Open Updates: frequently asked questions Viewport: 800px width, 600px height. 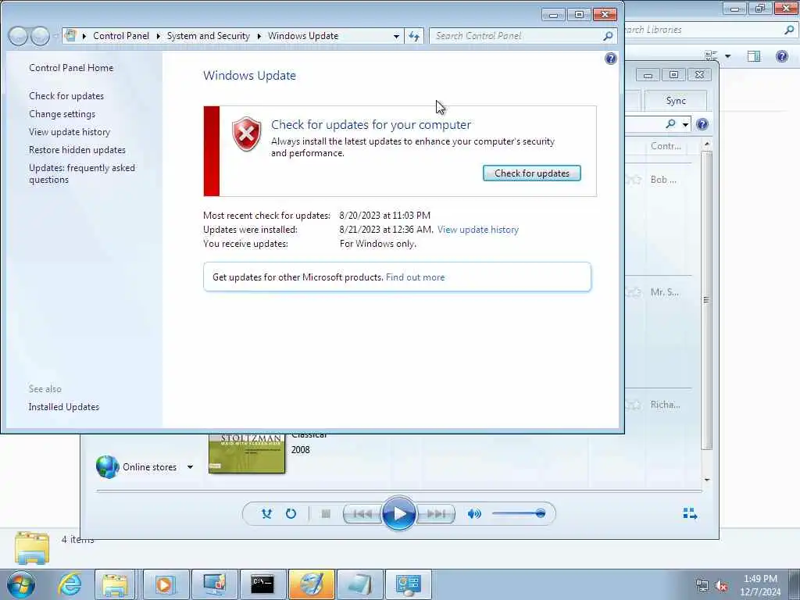point(82,173)
